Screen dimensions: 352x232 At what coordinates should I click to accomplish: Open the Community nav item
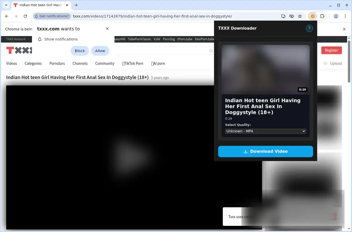(x=105, y=63)
